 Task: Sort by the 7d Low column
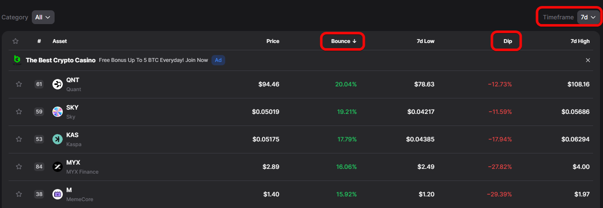coord(425,41)
